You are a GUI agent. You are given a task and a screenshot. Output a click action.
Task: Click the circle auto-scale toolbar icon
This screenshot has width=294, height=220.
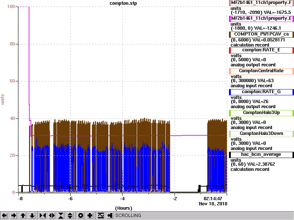coord(80,216)
